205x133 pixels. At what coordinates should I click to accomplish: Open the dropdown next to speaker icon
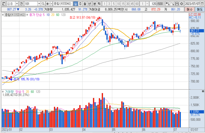(x=51, y=4)
